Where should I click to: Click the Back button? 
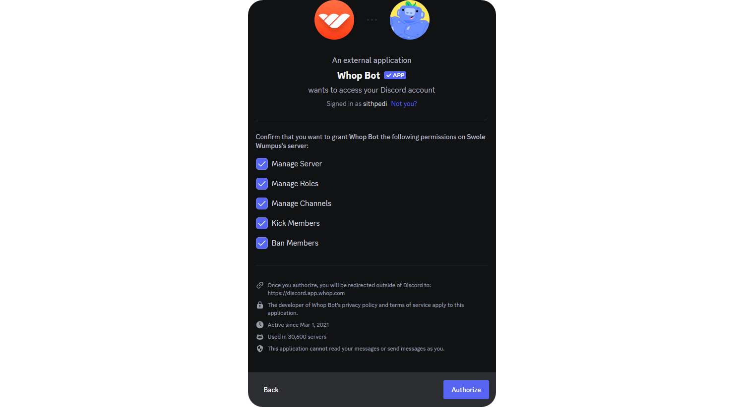[x=271, y=389]
